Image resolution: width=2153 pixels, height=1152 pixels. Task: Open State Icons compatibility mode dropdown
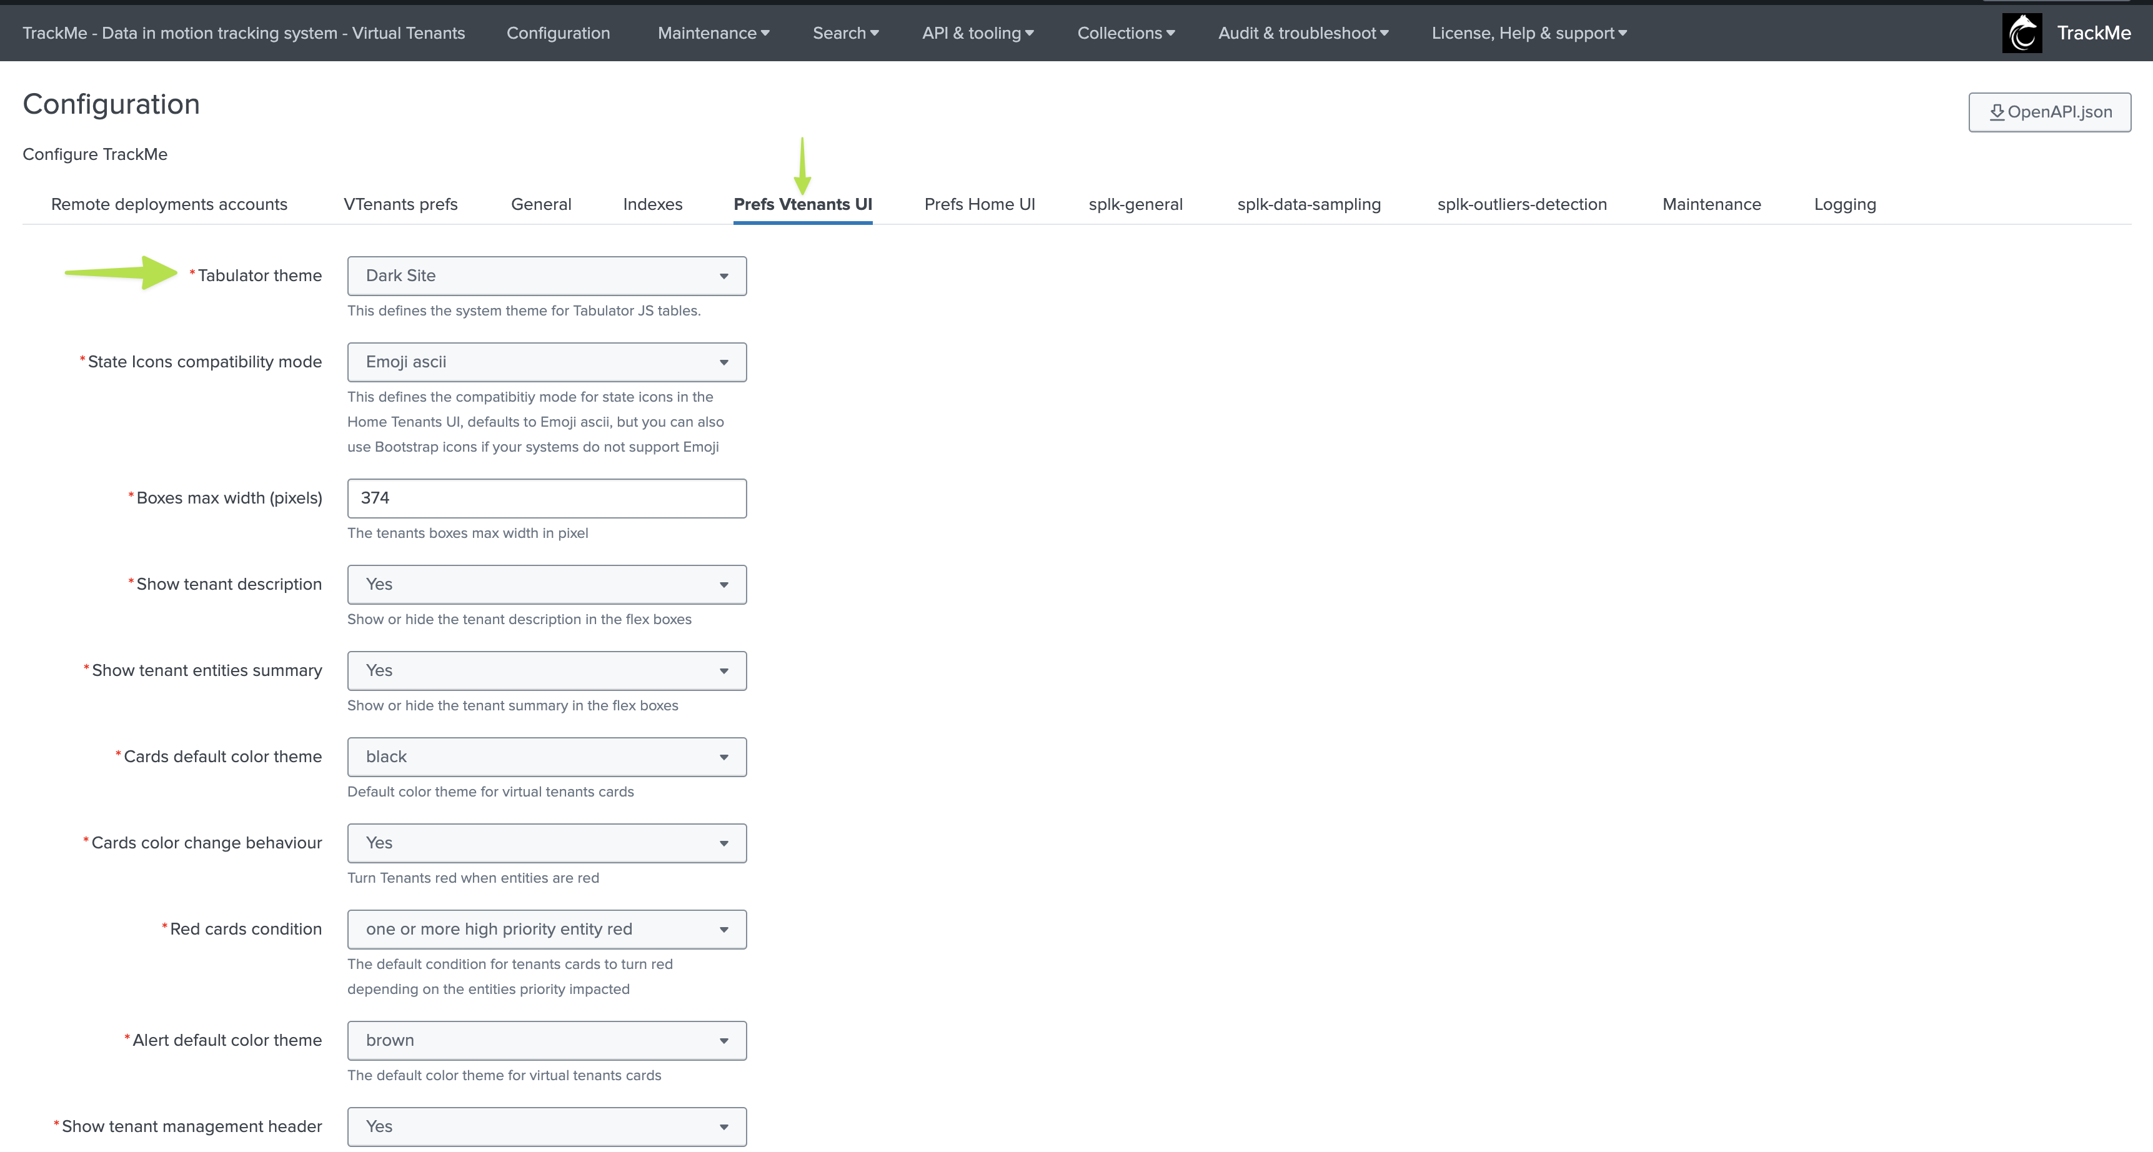click(547, 362)
